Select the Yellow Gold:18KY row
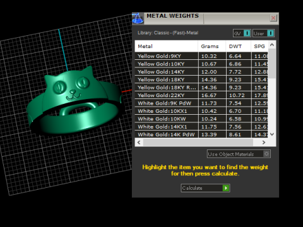Viewport: 303px width, 227px height. point(201,79)
